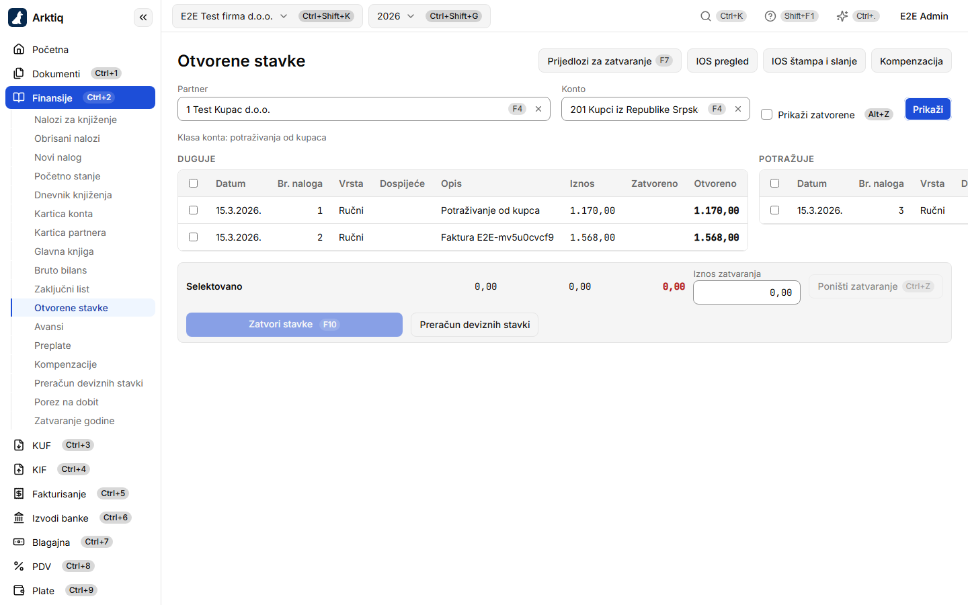968x605 pixels.
Task: Click Preračun deviznih stavki button
Action: click(475, 325)
